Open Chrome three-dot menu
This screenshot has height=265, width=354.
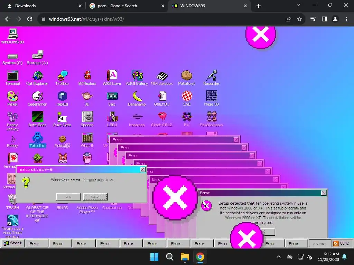[346, 19]
